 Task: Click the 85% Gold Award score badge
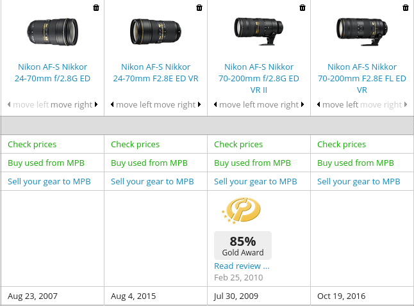pos(243,245)
